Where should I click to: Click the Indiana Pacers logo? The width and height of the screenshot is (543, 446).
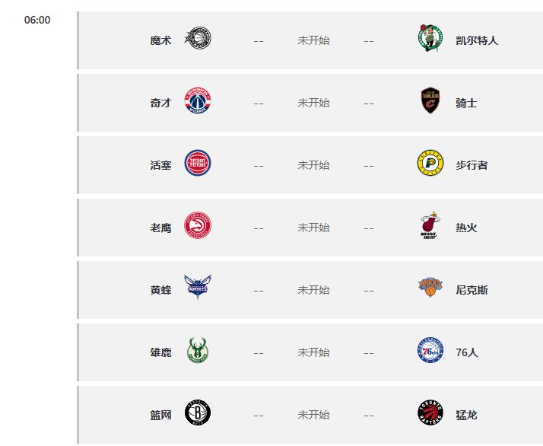point(430,164)
